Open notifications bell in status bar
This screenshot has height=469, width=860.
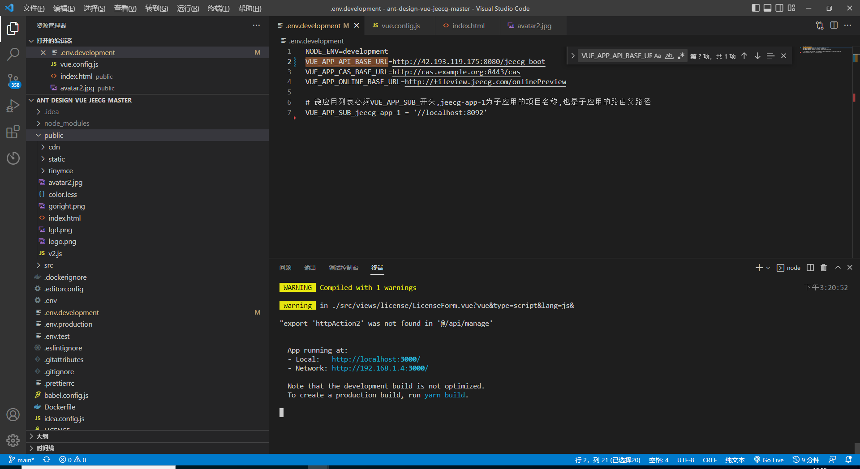[848, 460]
